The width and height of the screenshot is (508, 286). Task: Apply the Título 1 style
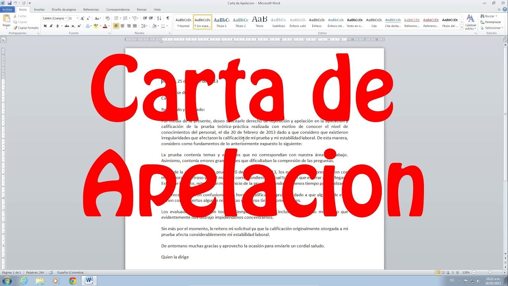coord(221,22)
